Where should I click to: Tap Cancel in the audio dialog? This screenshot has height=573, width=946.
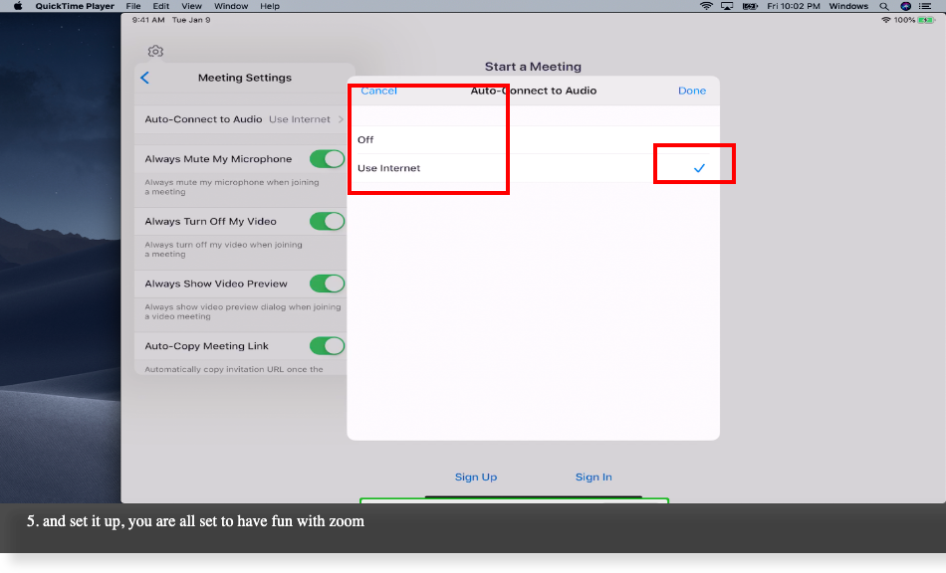(378, 91)
